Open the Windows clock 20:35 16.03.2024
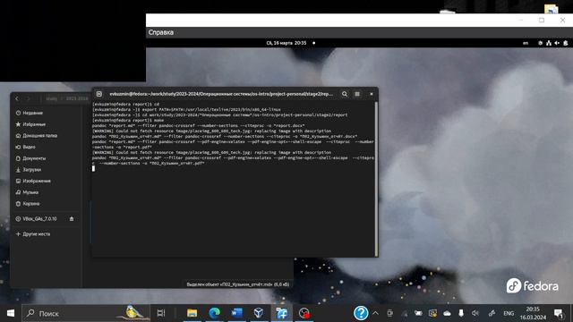Image resolution: width=573 pixels, height=322 pixels. (533, 313)
